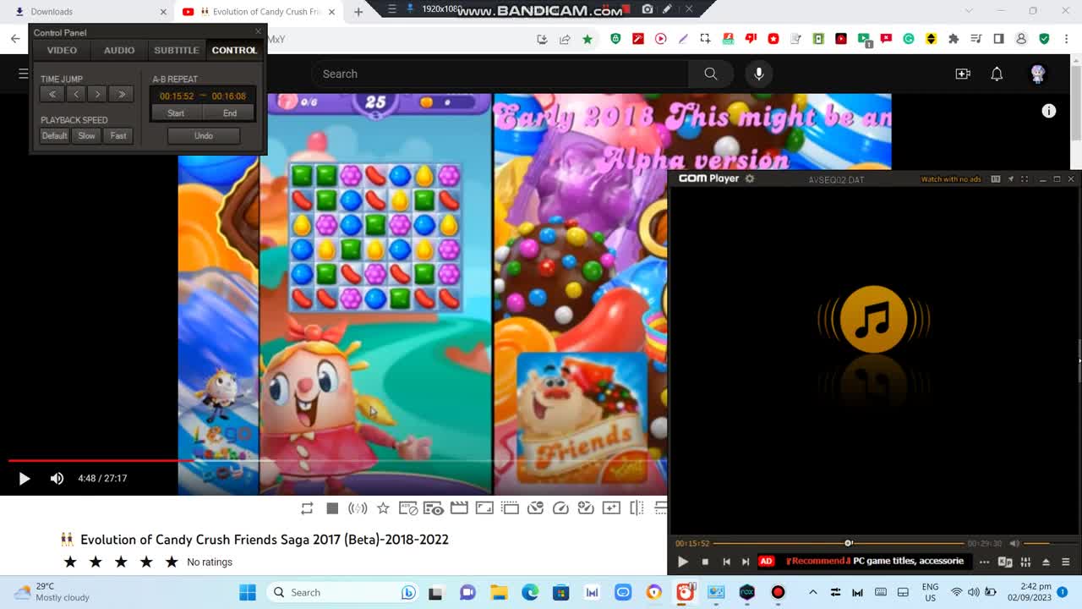This screenshot has height=609, width=1082.
Task: Jump far backward with double-left arrow
Action: pos(52,95)
